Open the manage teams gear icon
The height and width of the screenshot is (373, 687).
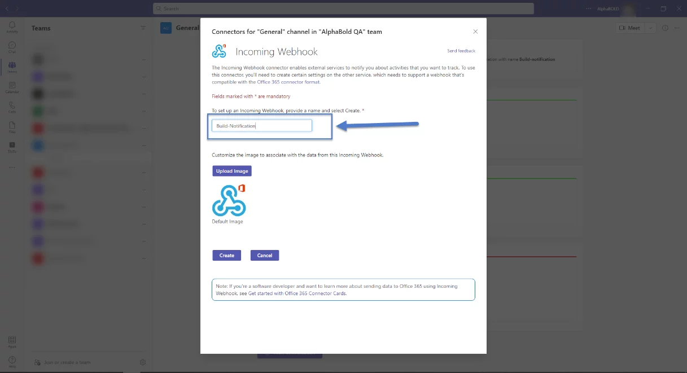(x=143, y=362)
